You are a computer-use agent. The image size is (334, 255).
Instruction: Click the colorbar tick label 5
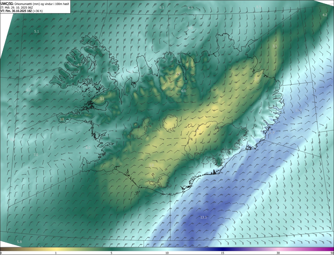111,253
